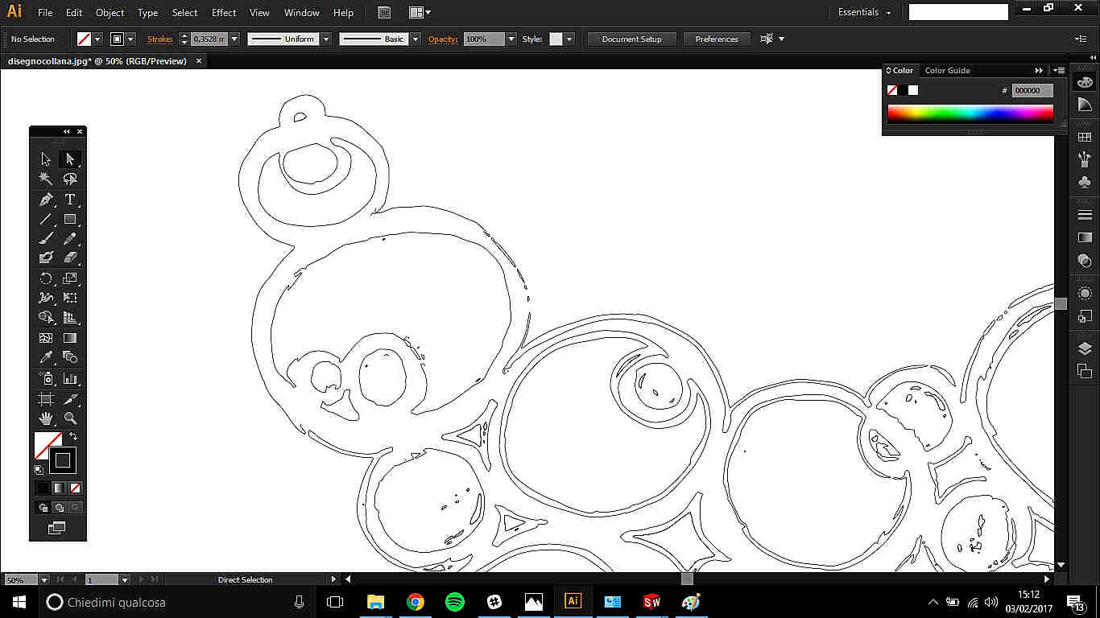Select the Artboard tool
The width and height of the screenshot is (1100, 618).
(x=46, y=399)
